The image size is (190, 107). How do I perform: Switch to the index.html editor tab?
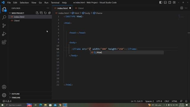[x=62, y=8]
